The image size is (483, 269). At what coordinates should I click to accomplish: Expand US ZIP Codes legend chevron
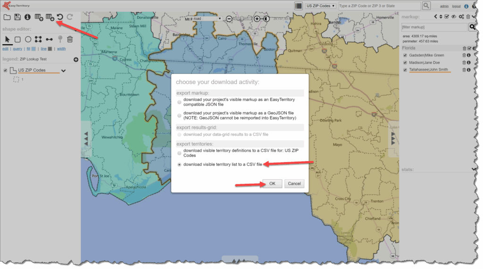(64, 71)
